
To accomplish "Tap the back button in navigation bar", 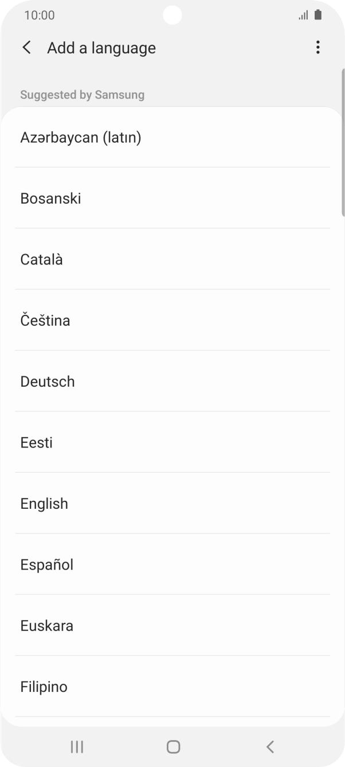I will pyautogui.click(x=269, y=746).
